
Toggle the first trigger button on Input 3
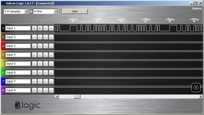tap(34, 46)
